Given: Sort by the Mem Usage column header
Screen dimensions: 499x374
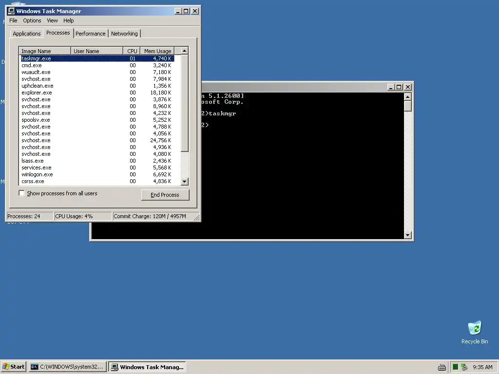Looking at the screenshot, I should 157,51.
